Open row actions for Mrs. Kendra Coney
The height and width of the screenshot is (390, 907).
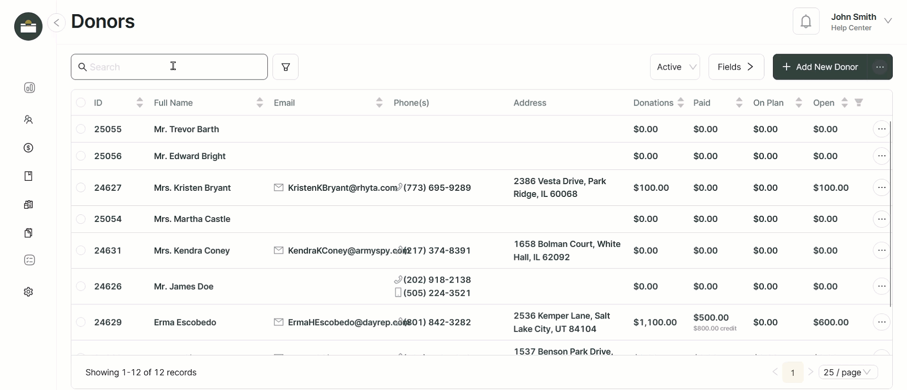pos(881,250)
